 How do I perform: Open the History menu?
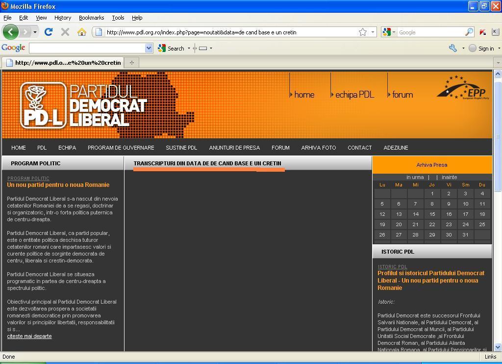point(62,18)
